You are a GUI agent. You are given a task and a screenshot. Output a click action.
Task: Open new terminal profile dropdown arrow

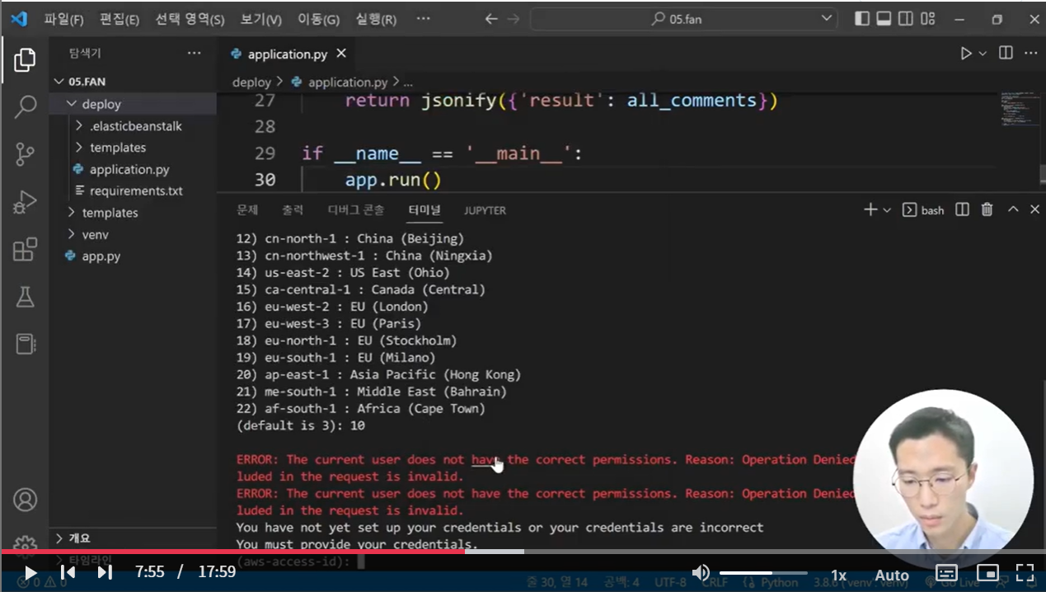(887, 210)
